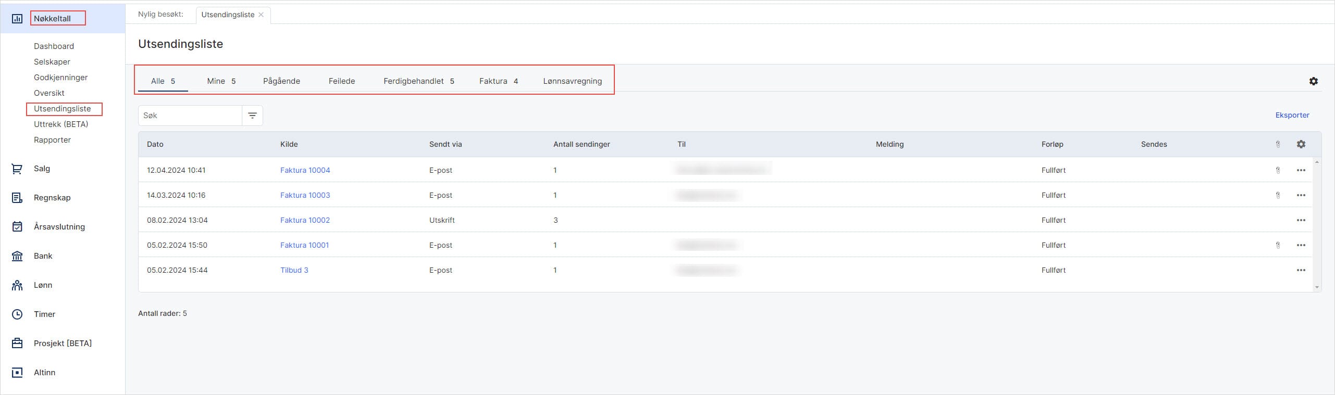Open the Prosjekt briefcase icon

tap(17, 343)
